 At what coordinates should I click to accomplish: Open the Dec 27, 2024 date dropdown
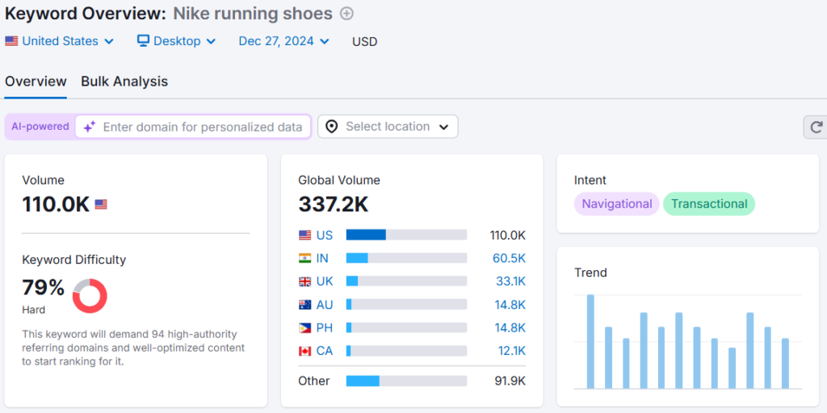tap(283, 41)
